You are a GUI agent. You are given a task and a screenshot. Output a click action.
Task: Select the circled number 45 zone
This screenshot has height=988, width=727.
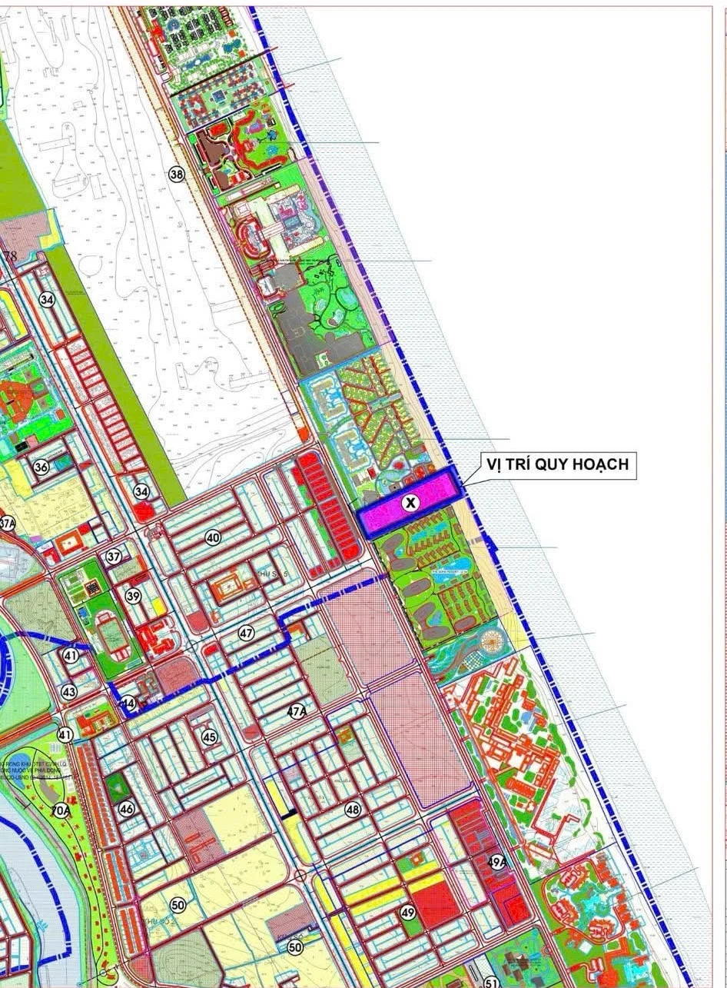[210, 737]
